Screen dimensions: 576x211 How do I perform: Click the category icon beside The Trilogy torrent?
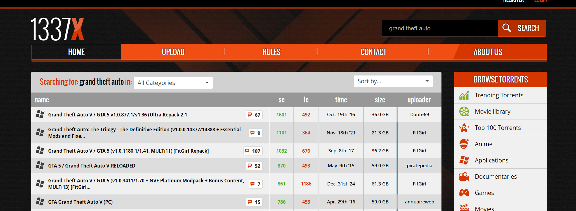(40, 133)
